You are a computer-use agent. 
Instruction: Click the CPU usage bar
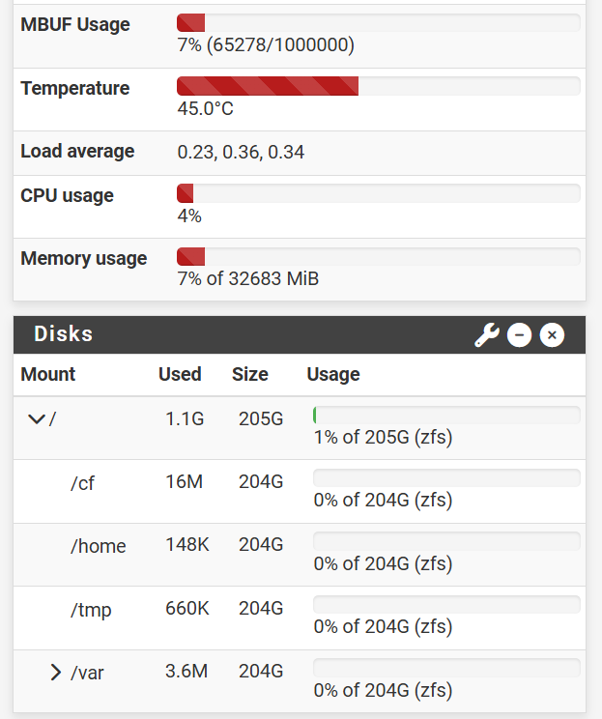[x=378, y=193]
